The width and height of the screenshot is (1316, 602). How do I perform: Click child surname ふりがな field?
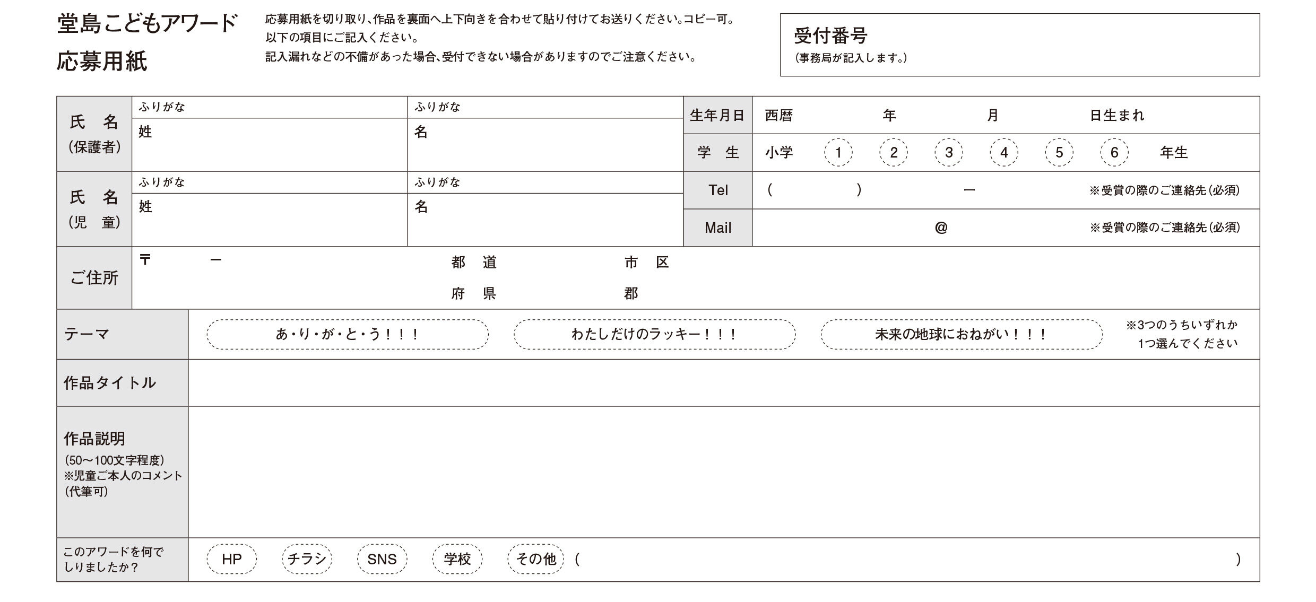coord(270,182)
